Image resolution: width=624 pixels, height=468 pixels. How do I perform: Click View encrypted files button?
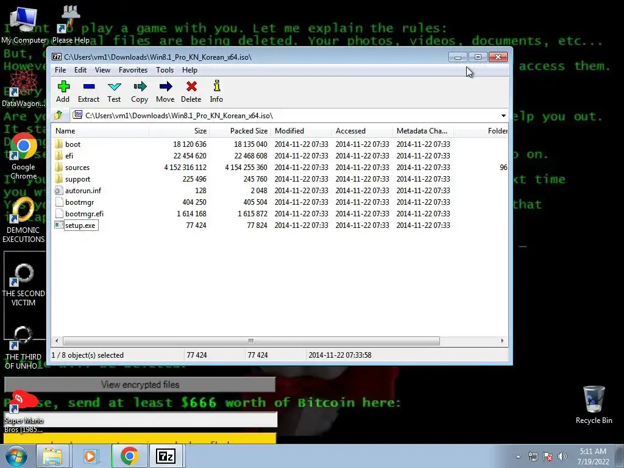click(140, 385)
